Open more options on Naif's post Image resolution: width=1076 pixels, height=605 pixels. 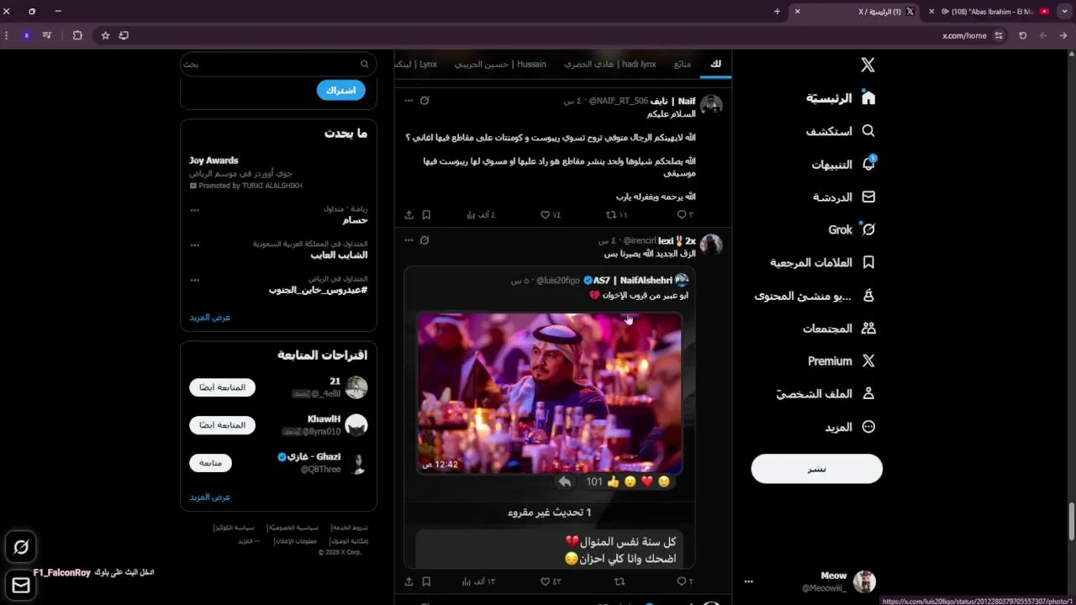409,101
